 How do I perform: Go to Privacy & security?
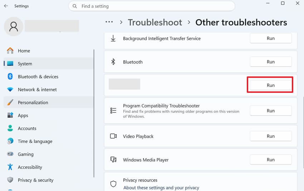point(49,180)
